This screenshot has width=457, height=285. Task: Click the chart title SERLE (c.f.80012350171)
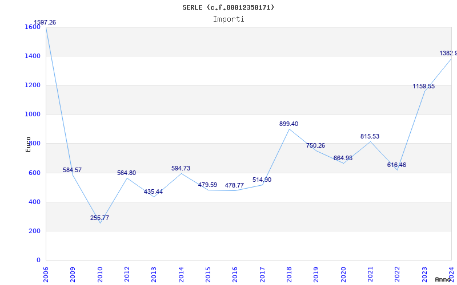tap(228, 7)
